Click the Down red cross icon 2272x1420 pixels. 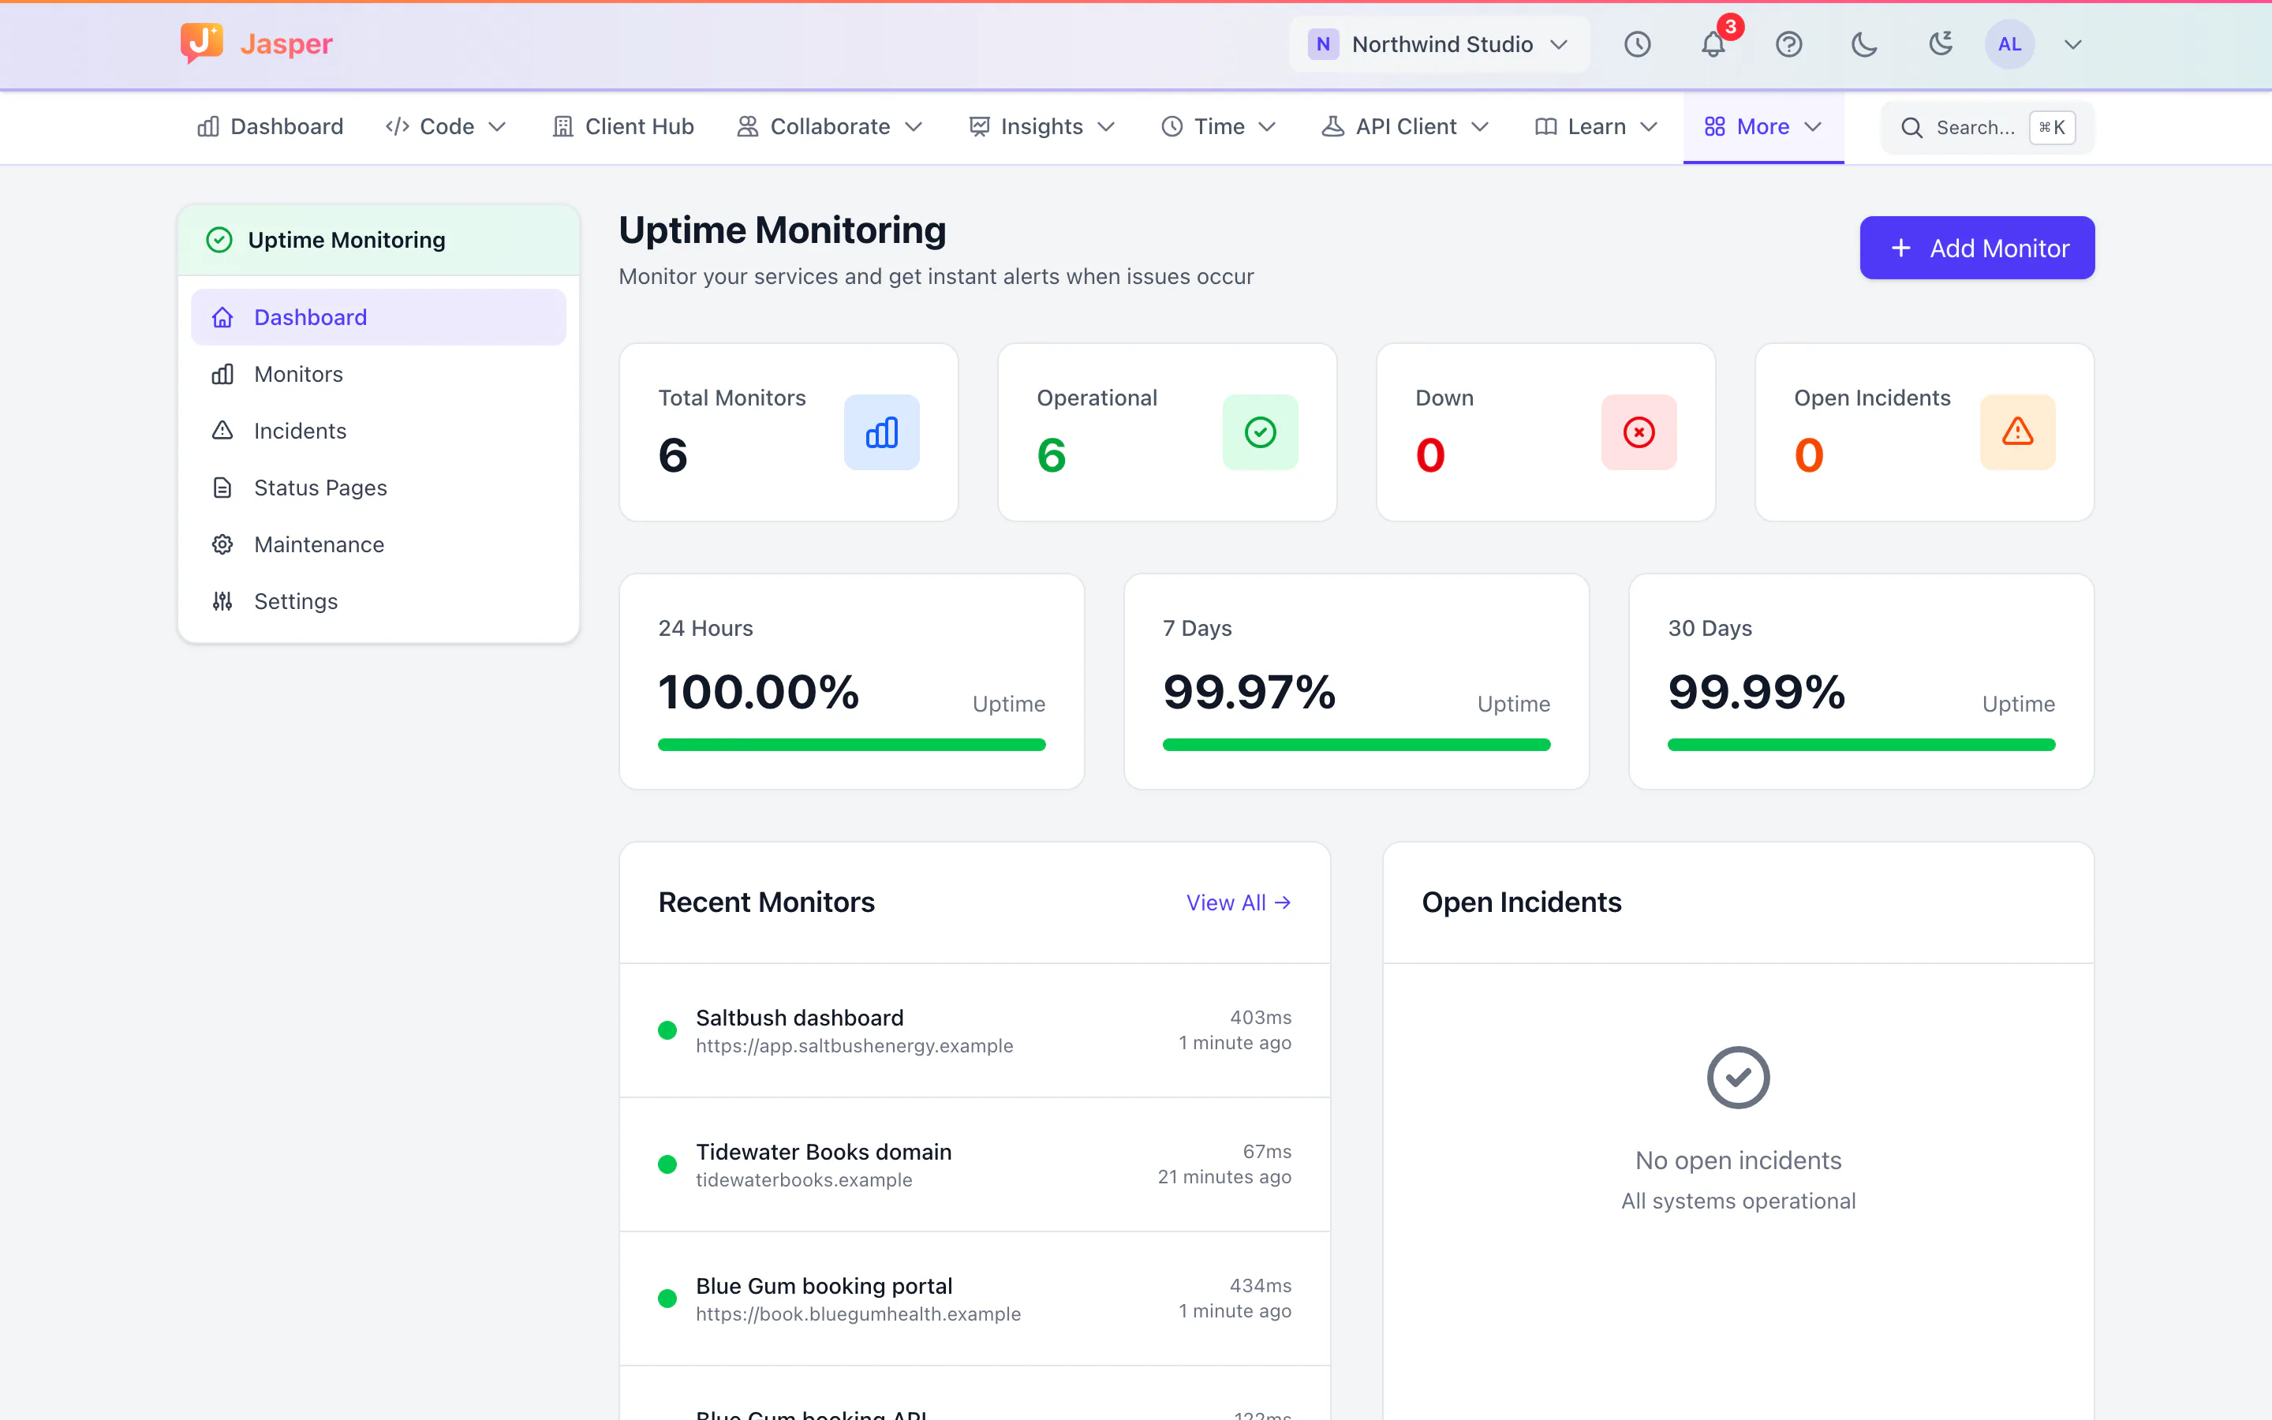tap(1639, 432)
